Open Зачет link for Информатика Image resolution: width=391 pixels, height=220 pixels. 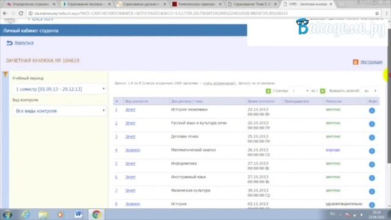click(x=130, y=163)
